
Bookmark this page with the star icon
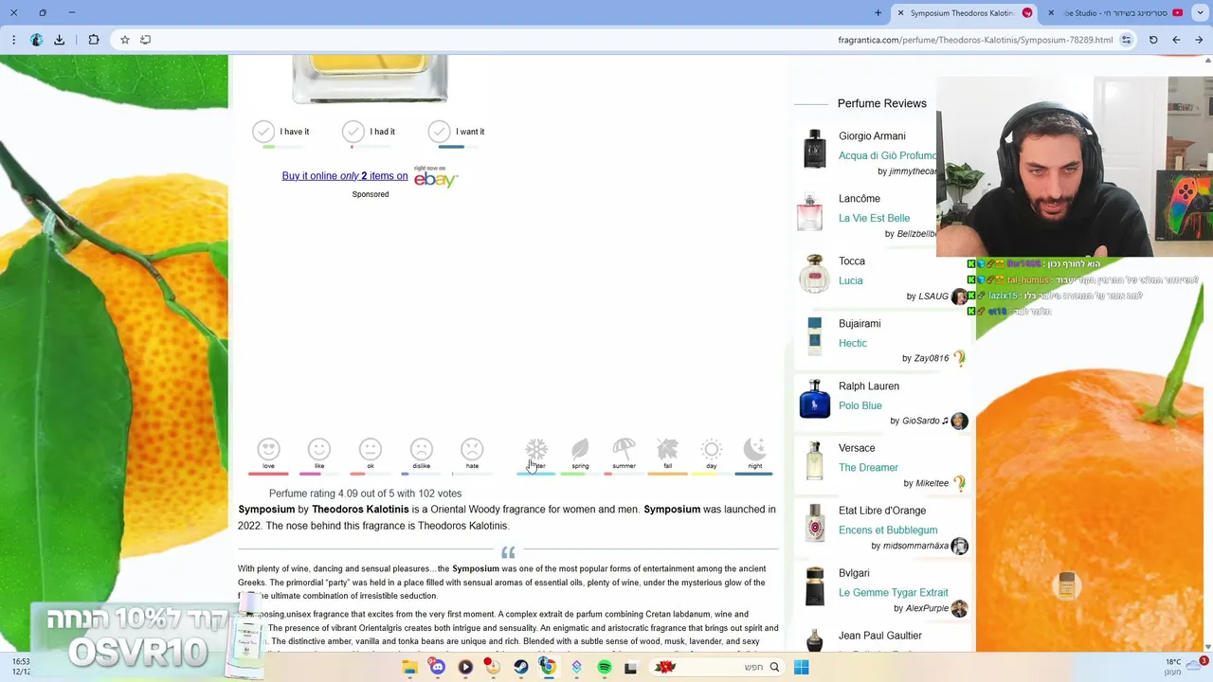click(x=124, y=40)
